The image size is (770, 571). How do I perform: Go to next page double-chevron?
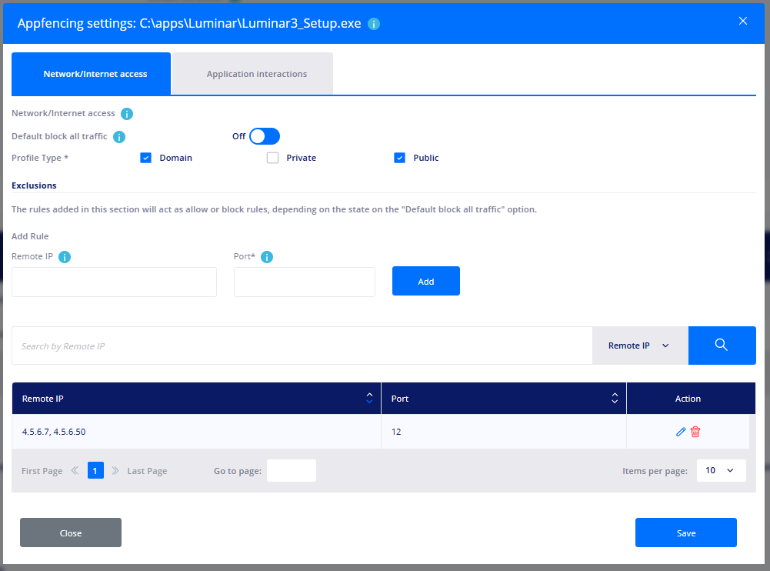pos(115,471)
